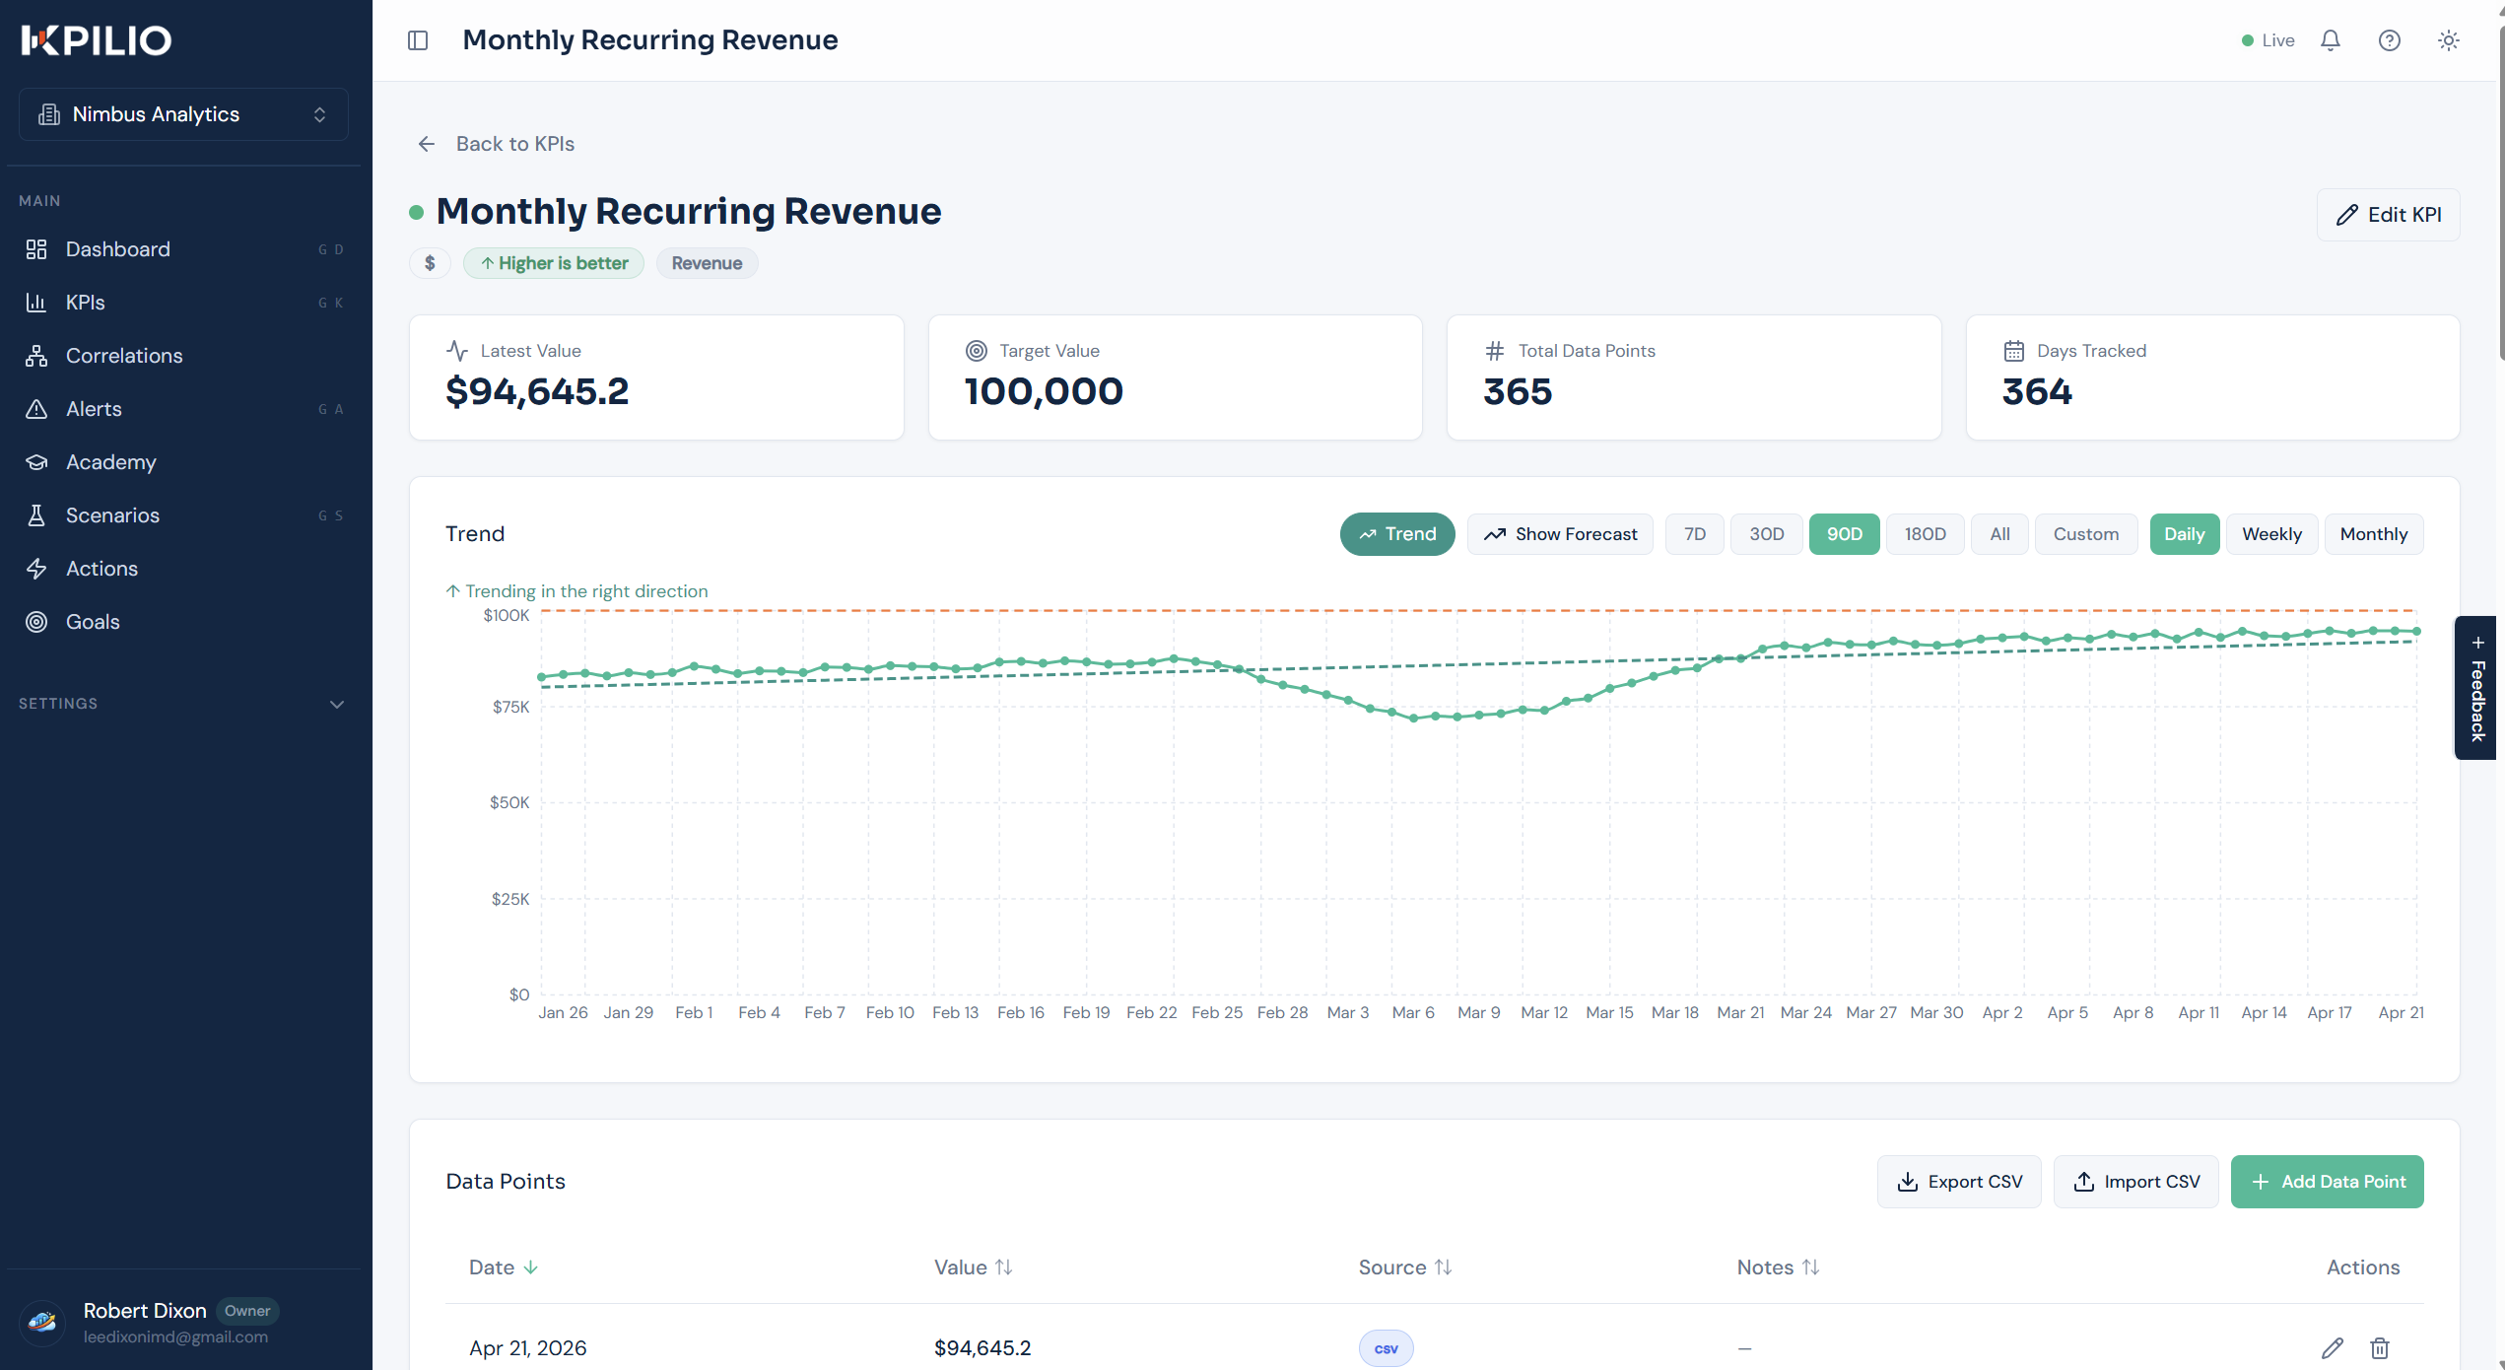Viewport: 2505px width, 1370px height.
Task: Collapse the sidebar panel icon
Action: pos(418,40)
